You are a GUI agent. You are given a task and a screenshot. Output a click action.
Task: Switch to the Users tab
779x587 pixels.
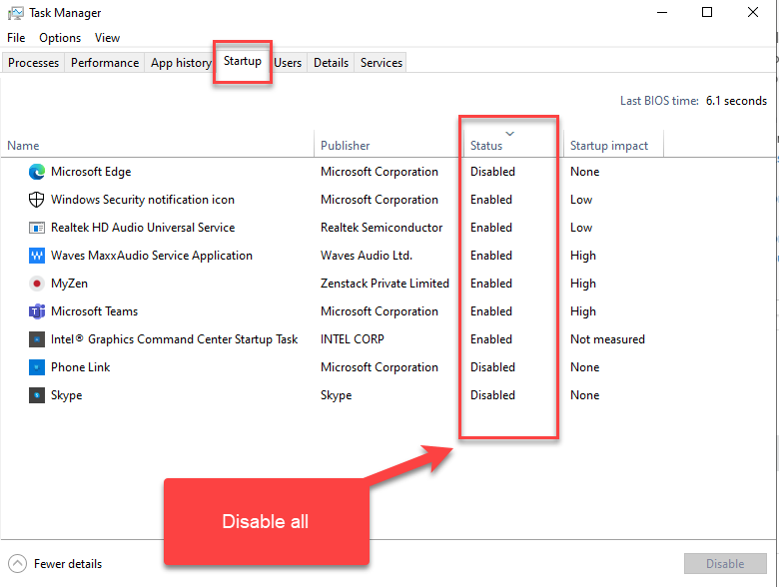point(288,63)
